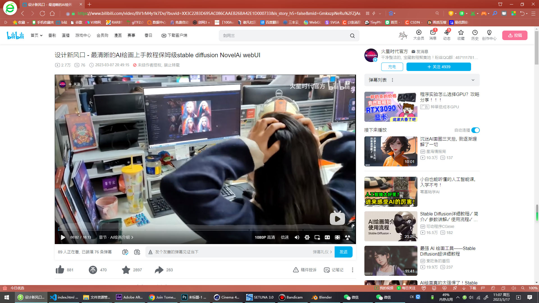Switch to Blender in taskbar
The height and width of the screenshot is (303, 539).
[x=322, y=297]
